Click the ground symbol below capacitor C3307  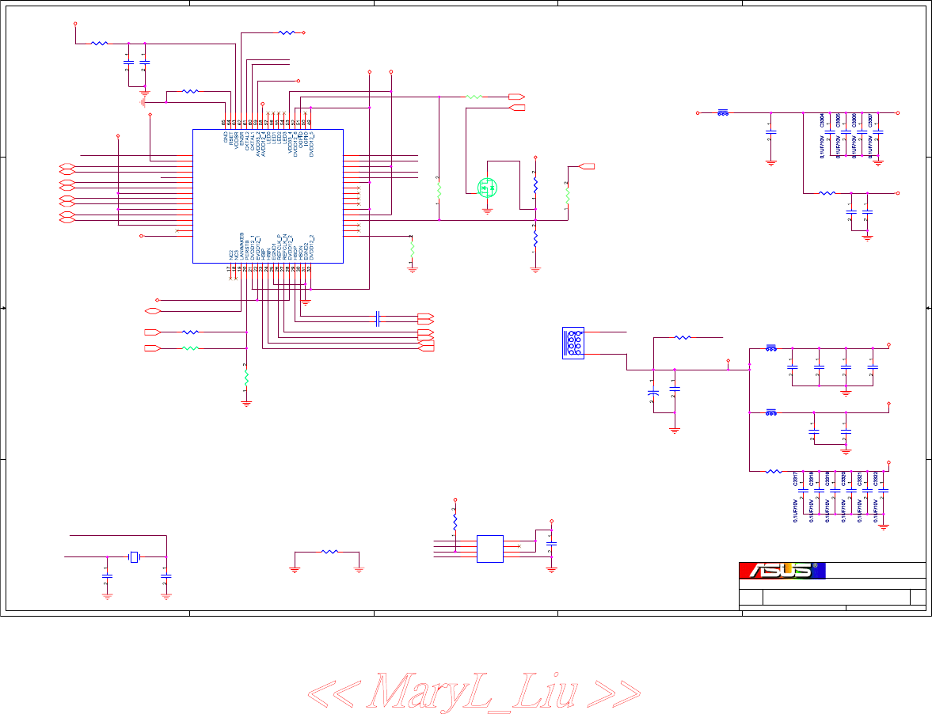[x=878, y=163]
